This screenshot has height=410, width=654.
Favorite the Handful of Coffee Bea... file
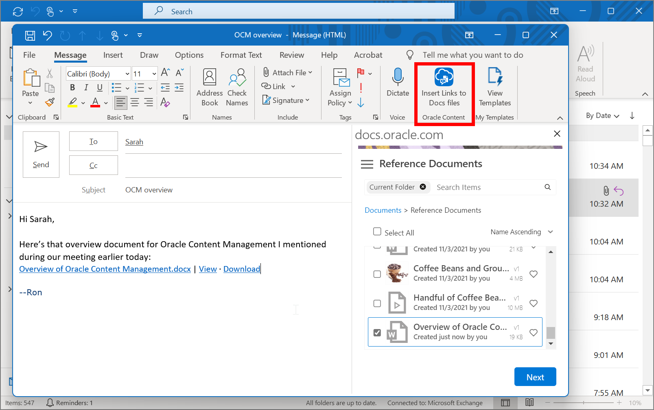tap(534, 303)
